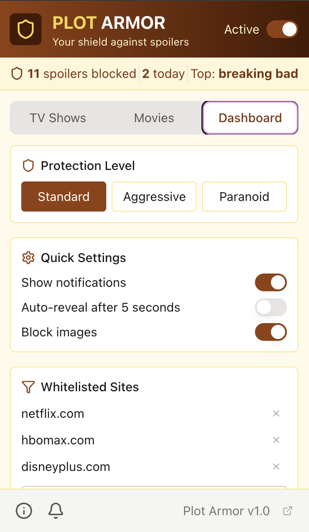Screen dimensions: 309x532
Task: Remove netflix.com from the whitelist
Action: (276, 413)
